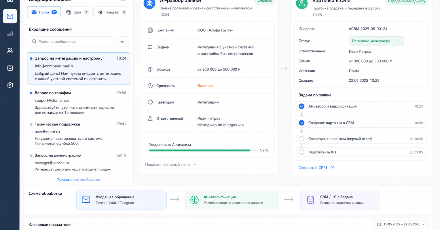440x230 pixels.
Task: Click the Почта value in the Источник row
Action: pyautogui.click(x=354, y=71)
